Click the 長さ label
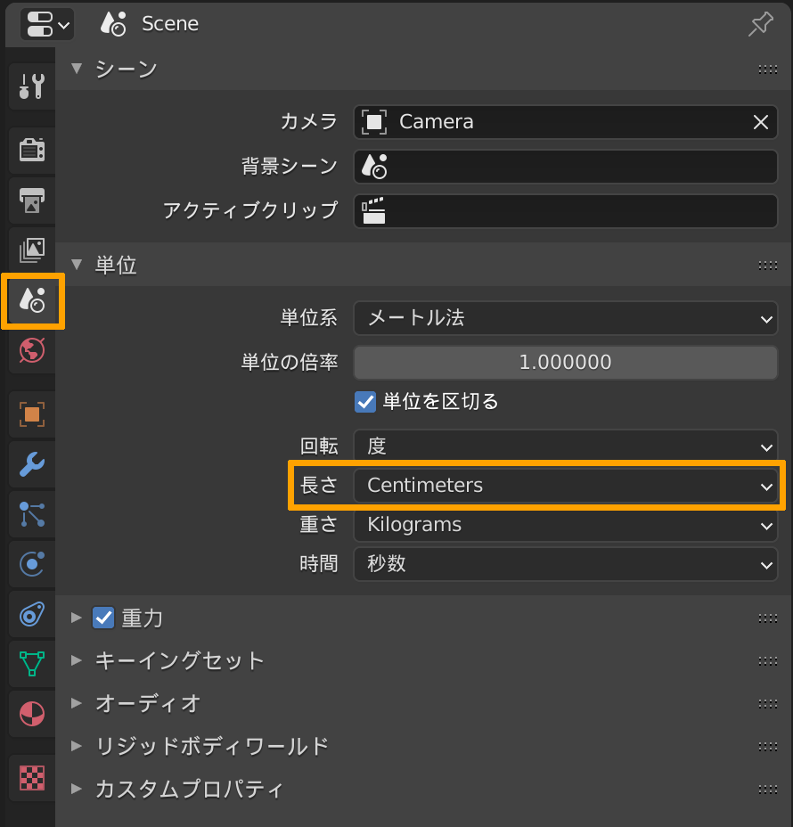Viewport: 793px width, 827px height. pyautogui.click(x=318, y=485)
